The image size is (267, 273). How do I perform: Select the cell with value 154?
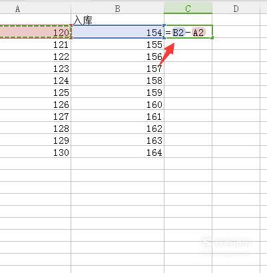click(117, 32)
